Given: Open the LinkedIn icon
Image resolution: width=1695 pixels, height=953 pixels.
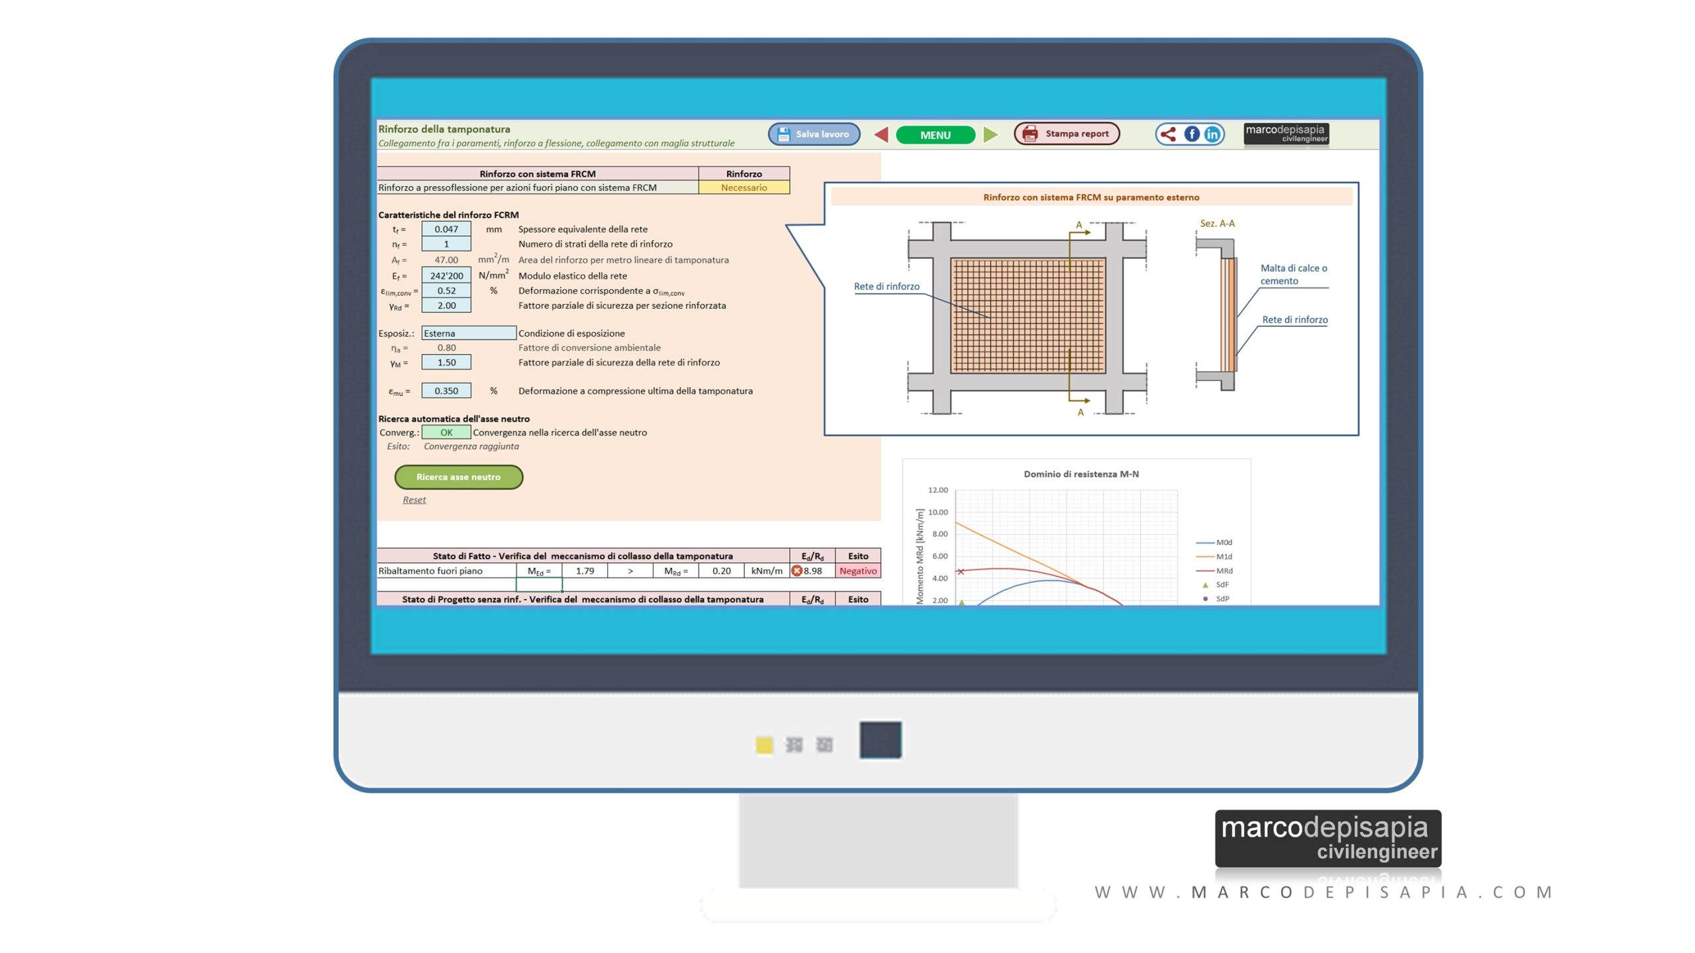Looking at the screenshot, I should tap(1212, 134).
